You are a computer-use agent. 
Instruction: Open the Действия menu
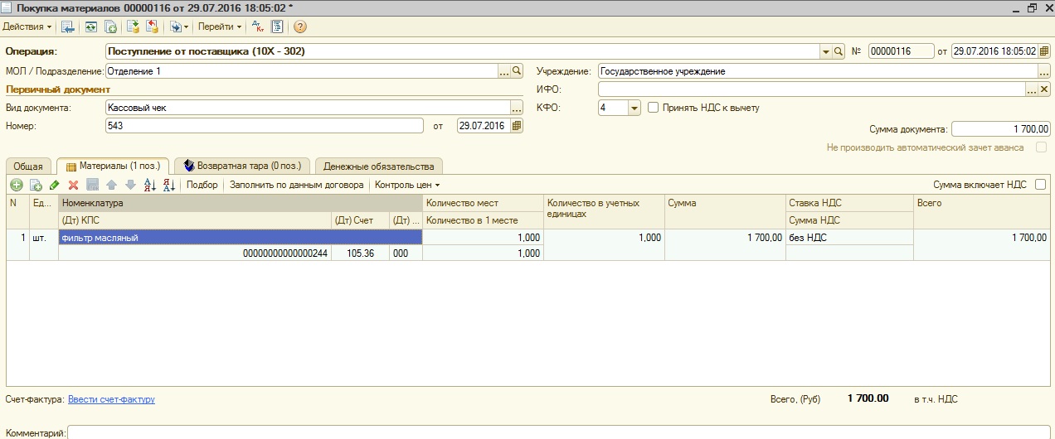point(27,27)
